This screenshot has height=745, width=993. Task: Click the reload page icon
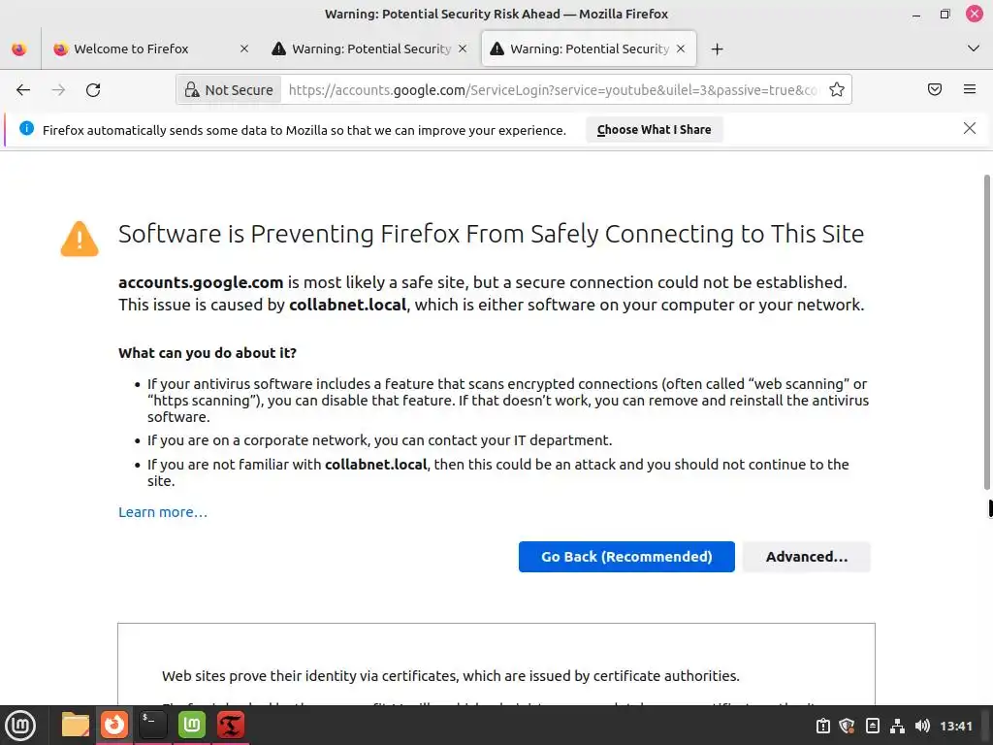pyautogui.click(x=93, y=90)
